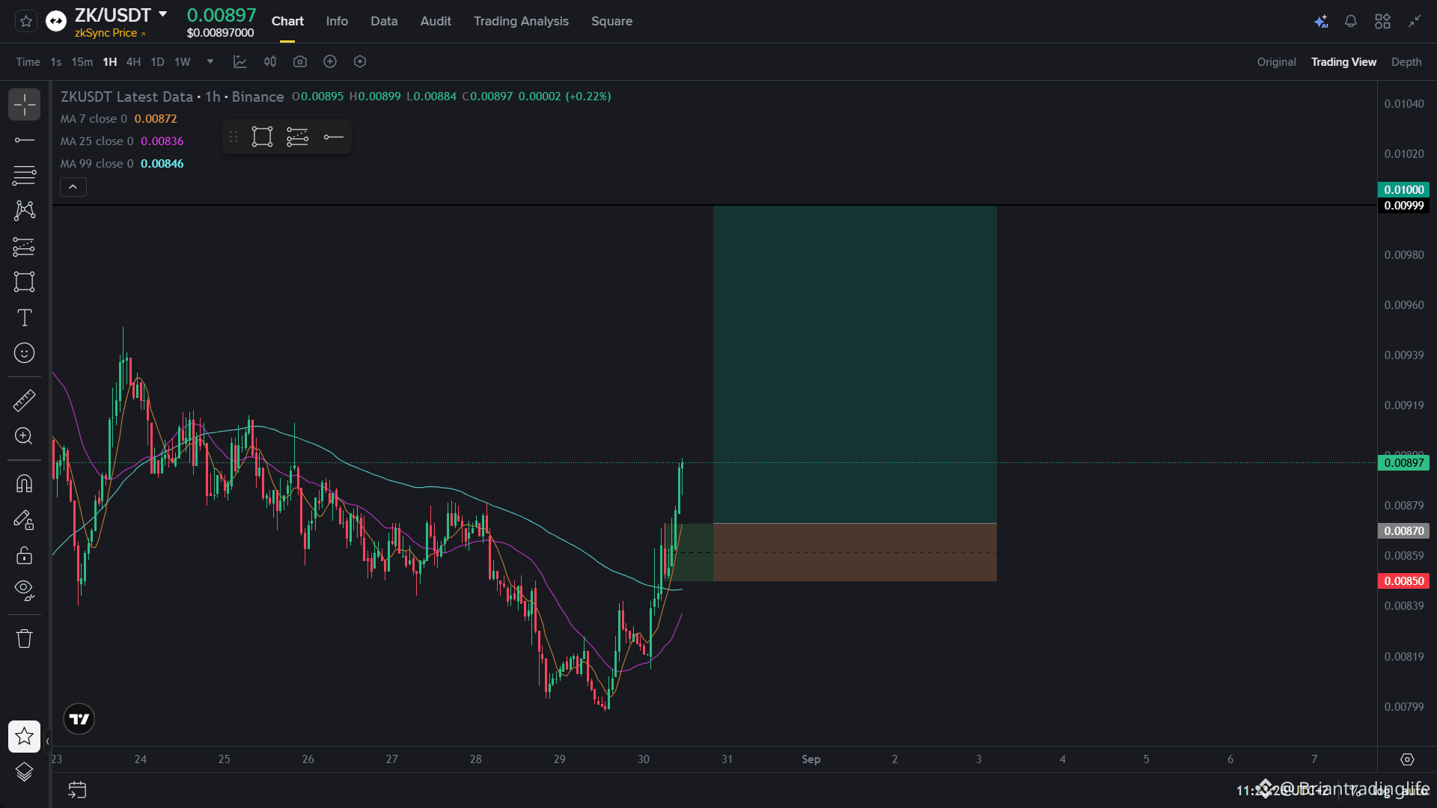Image resolution: width=1437 pixels, height=808 pixels.
Task: Click the green 0.01000 target price label
Action: coord(1403,190)
